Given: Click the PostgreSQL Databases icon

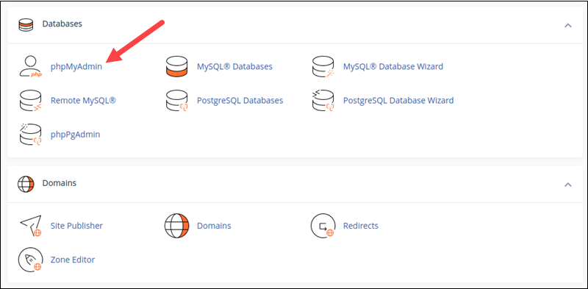Looking at the screenshot, I should click(x=176, y=101).
